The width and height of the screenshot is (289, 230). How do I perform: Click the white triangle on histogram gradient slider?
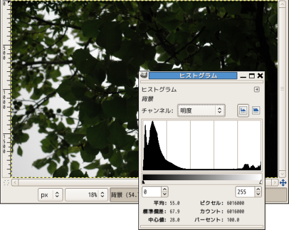click(261, 182)
